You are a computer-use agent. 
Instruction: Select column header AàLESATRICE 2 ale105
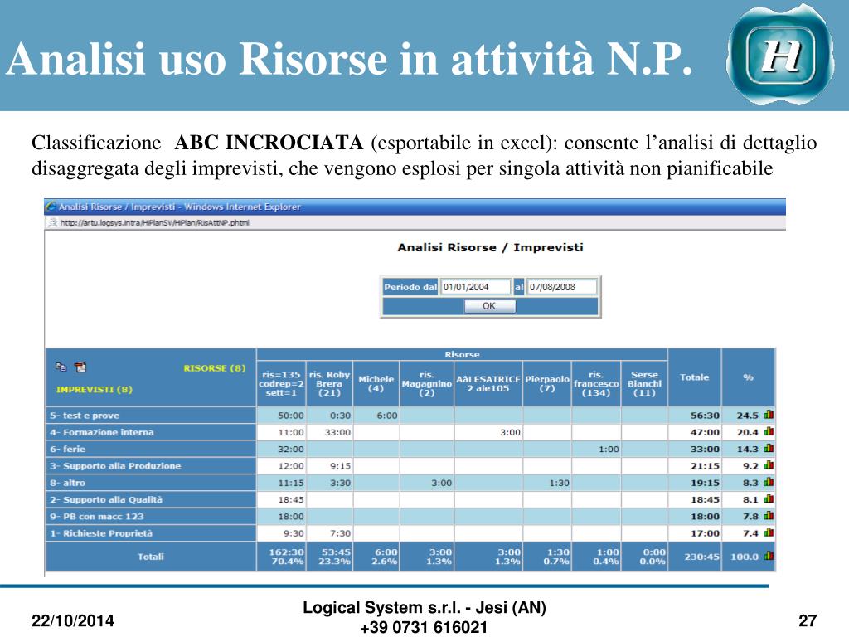488,383
